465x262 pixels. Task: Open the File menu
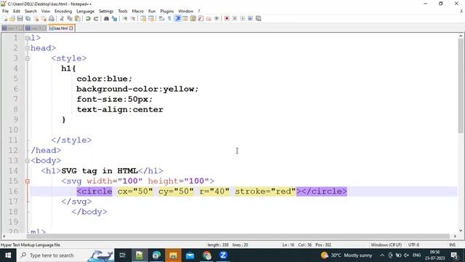click(x=5, y=11)
